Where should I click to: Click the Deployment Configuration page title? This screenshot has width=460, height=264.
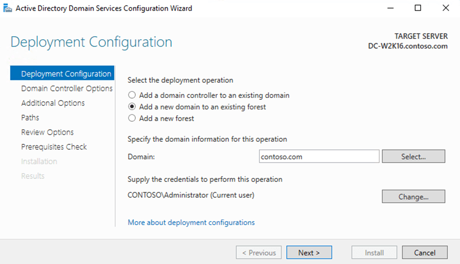click(x=91, y=42)
